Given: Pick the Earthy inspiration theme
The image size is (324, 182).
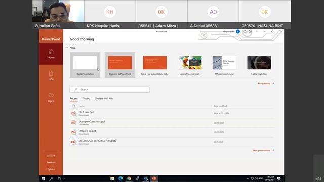Looking at the screenshot, I should click(x=259, y=65).
